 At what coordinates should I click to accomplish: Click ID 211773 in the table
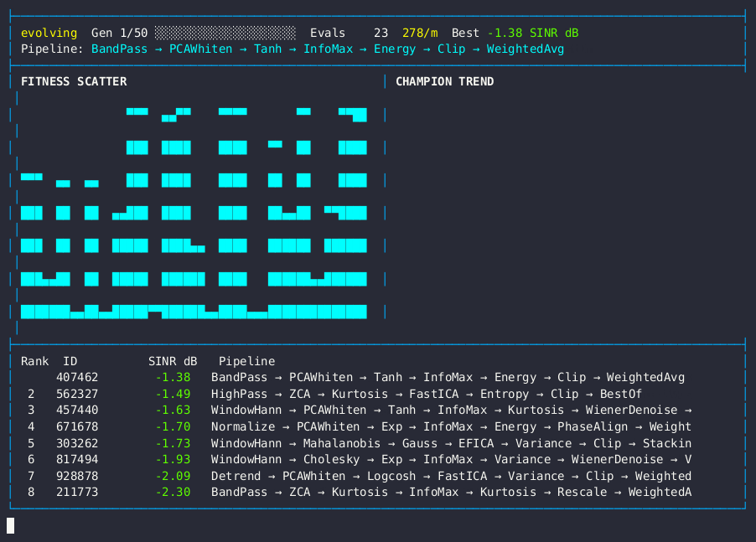tap(77, 492)
